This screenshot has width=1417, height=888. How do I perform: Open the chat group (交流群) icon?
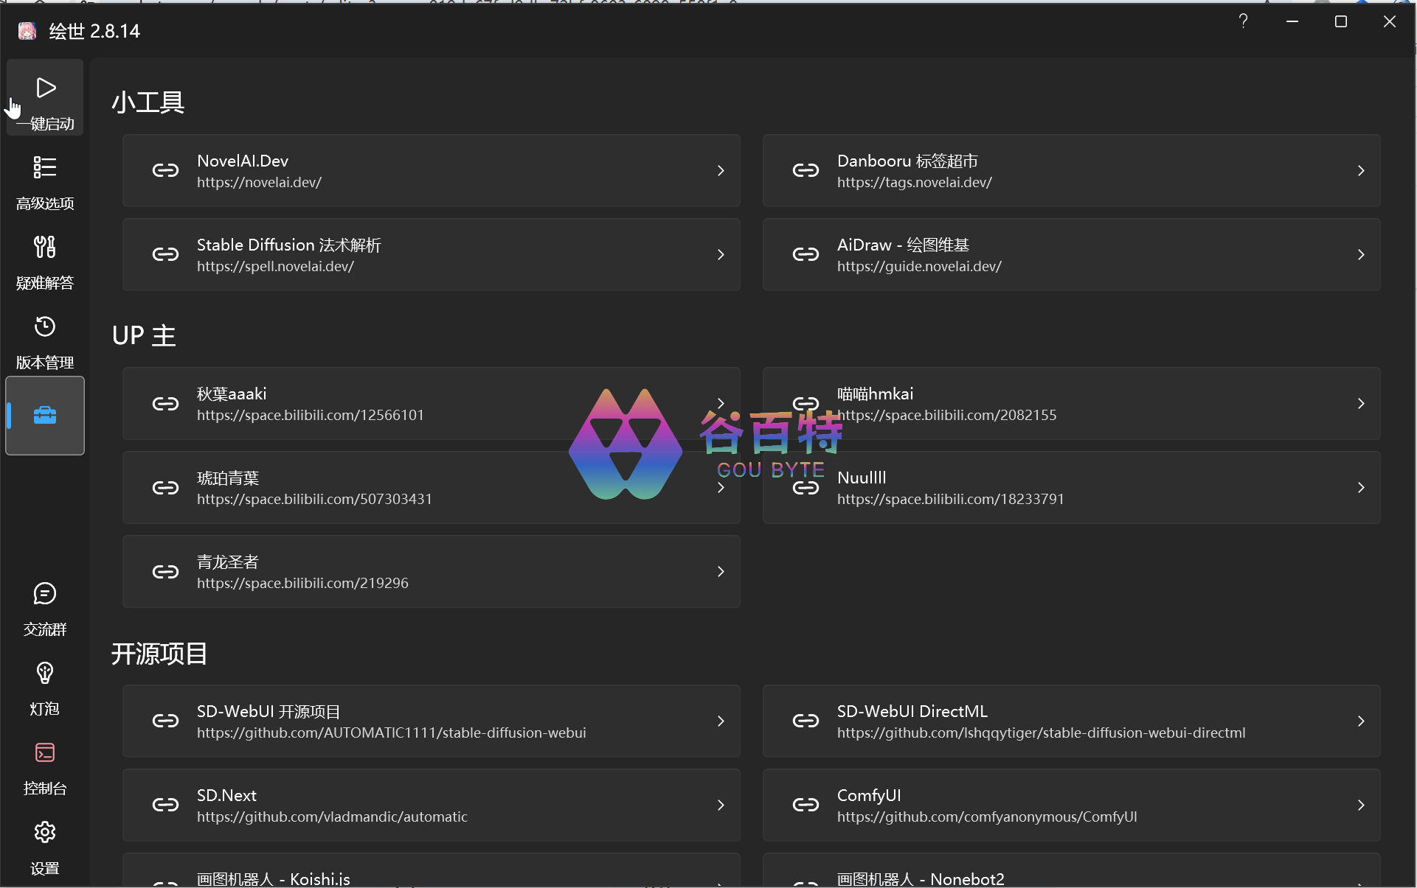[x=45, y=594]
